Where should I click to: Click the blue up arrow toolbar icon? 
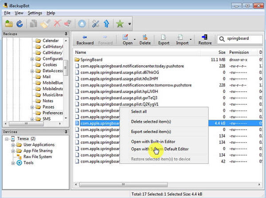[107, 23]
